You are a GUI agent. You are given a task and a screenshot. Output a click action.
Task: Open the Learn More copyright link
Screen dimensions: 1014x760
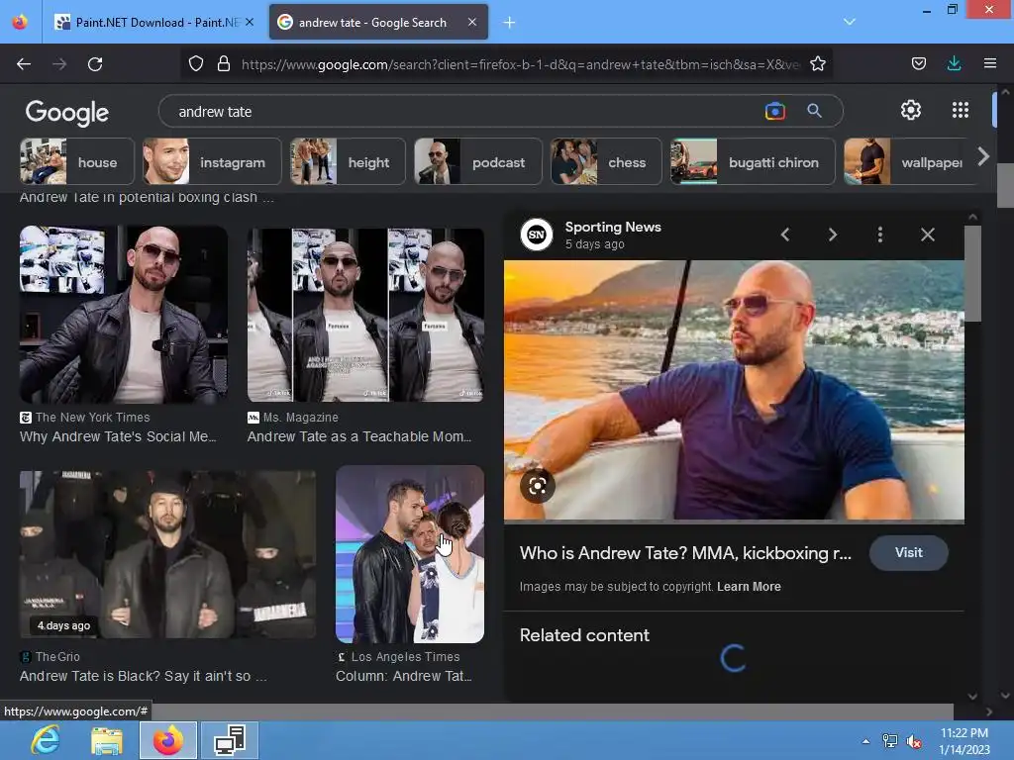749,587
